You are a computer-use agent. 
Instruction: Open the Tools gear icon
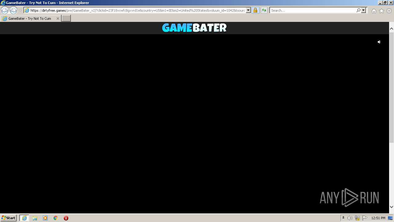(389, 11)
